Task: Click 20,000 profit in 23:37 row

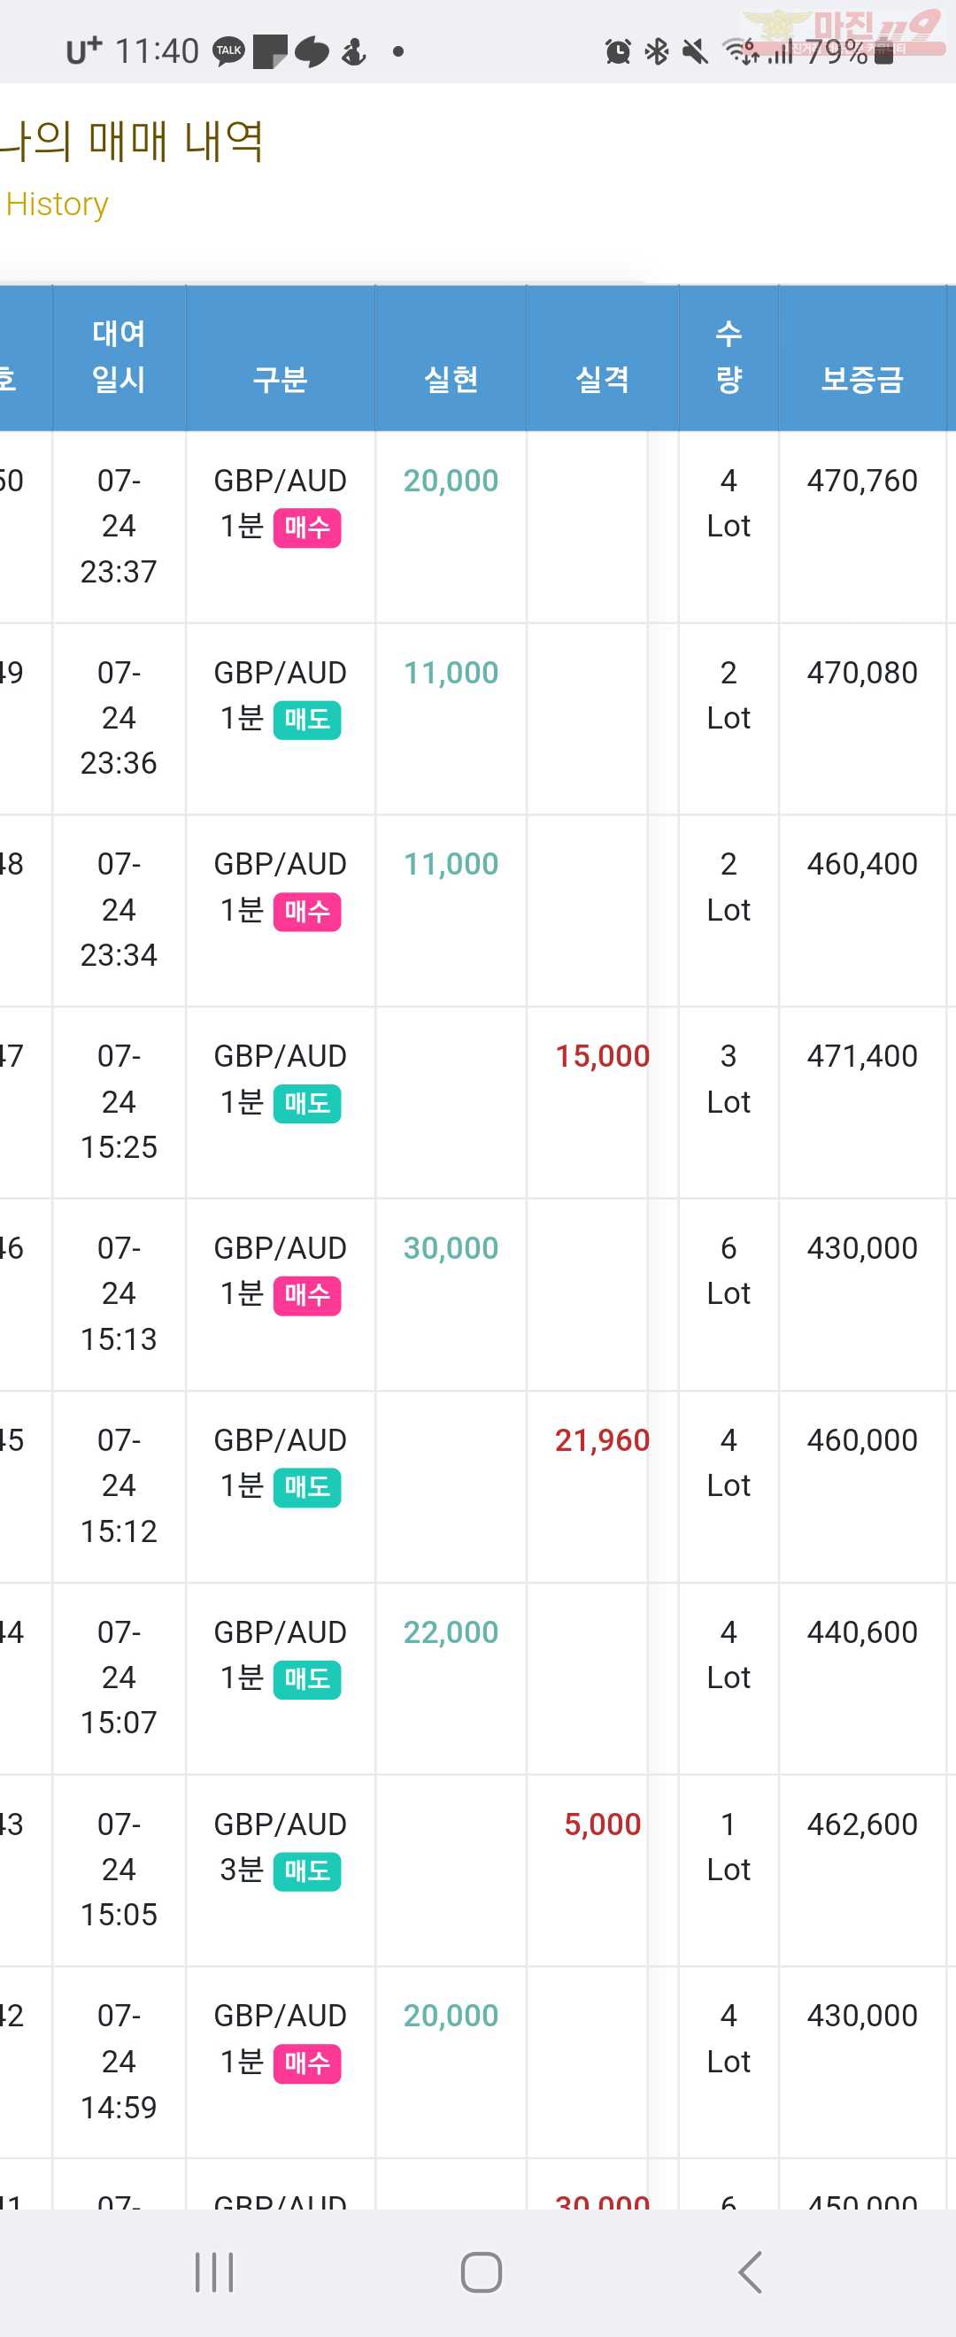Action: tap(451, 480)
